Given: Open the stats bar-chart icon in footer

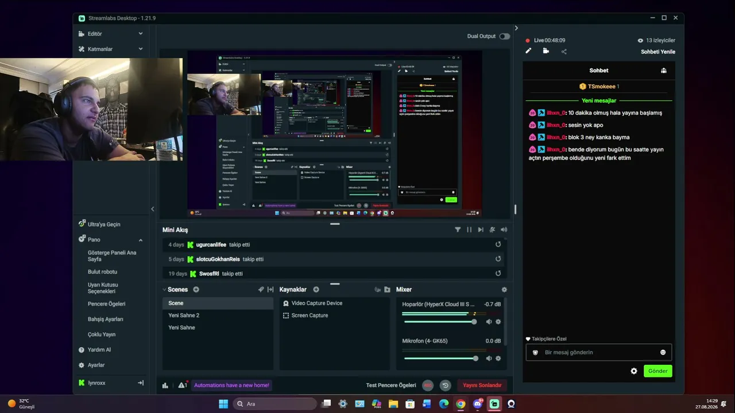Looking at the screenshot, I should coord(165,385).
